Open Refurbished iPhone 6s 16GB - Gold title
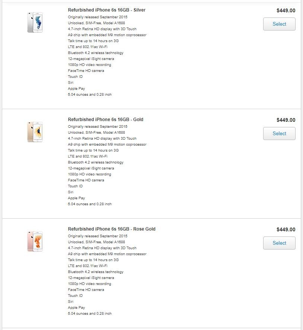The image size is (303, 330). [105, 120]
